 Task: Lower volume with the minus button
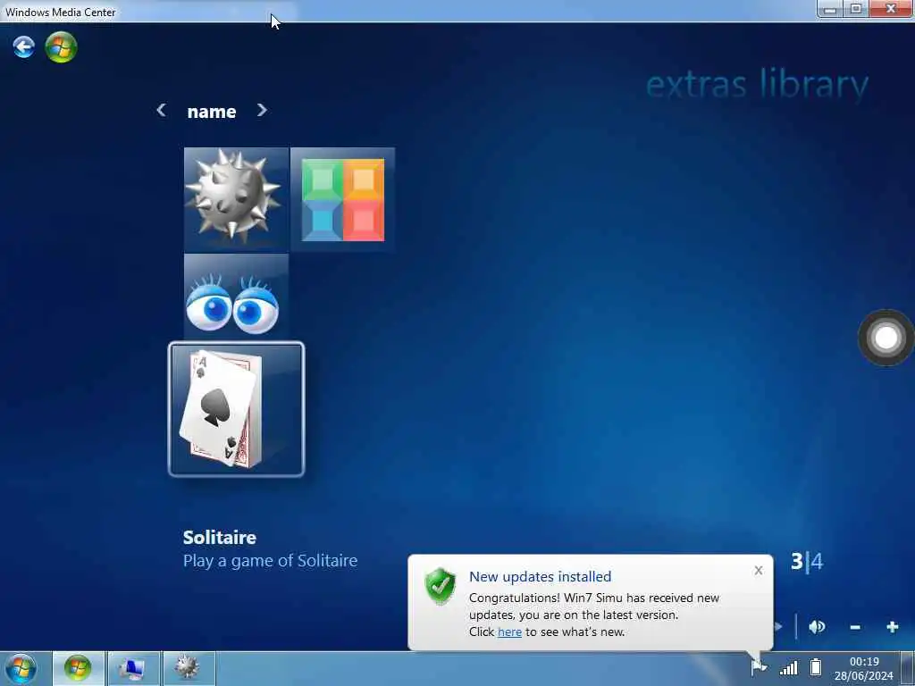click(855, 627)
